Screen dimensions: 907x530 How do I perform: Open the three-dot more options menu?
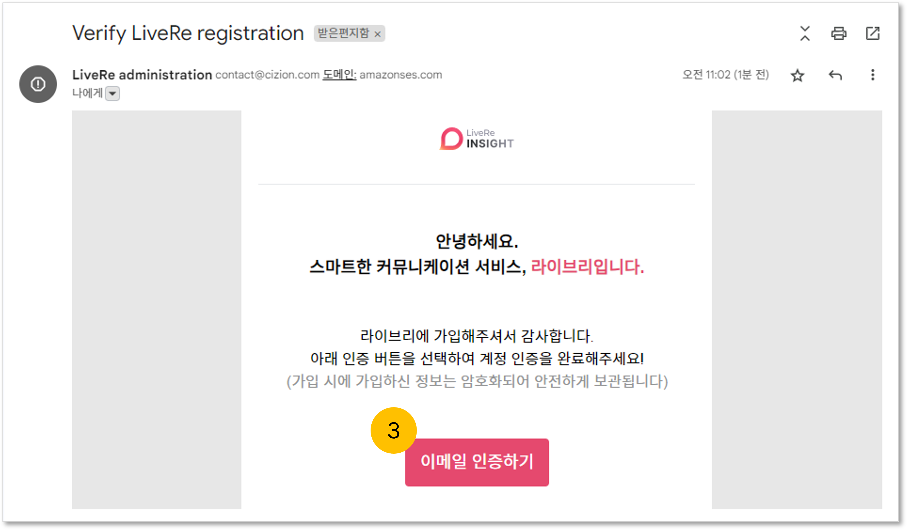coord(873,75)
